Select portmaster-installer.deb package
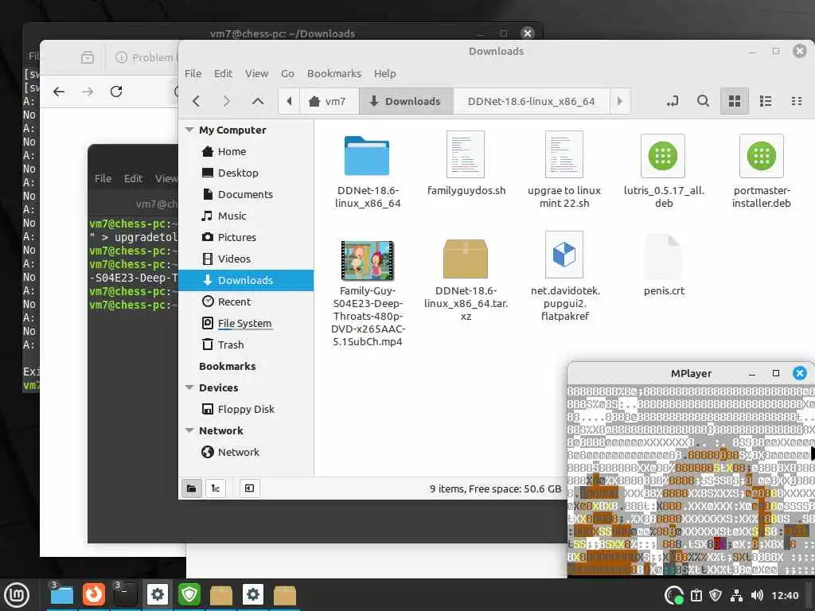The image size is (815, 611). coord(762,156)
